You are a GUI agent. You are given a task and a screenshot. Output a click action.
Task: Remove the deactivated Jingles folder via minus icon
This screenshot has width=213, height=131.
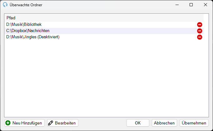[200, 37]
